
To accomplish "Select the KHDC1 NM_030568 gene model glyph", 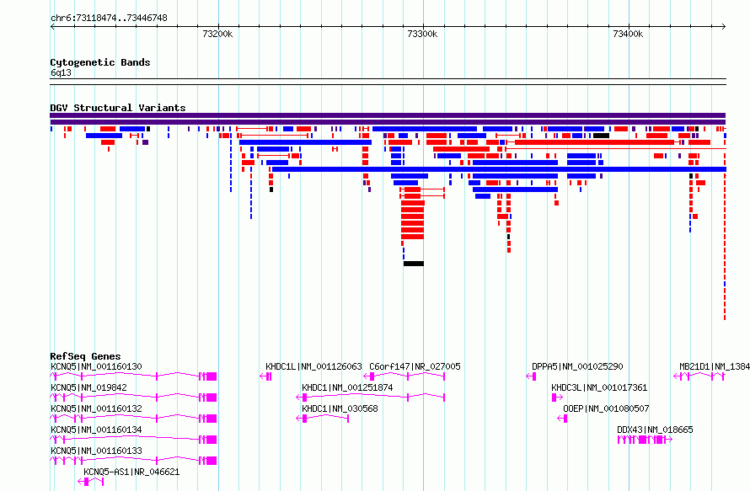I will tap(323, 419).
